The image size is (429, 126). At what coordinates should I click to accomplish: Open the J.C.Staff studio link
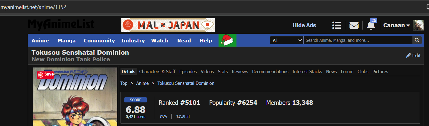183,116
